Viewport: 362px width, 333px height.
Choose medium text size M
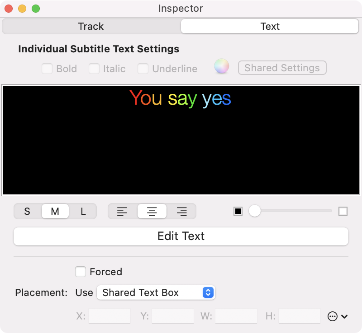tap(55, 211)
